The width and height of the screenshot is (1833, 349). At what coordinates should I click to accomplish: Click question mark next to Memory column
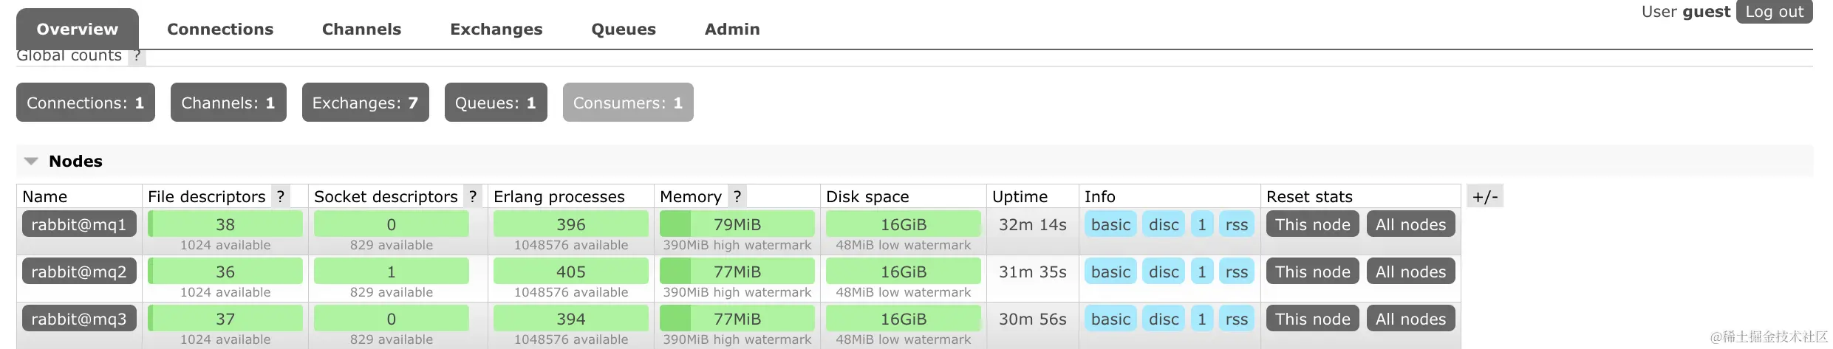[737, 196]
